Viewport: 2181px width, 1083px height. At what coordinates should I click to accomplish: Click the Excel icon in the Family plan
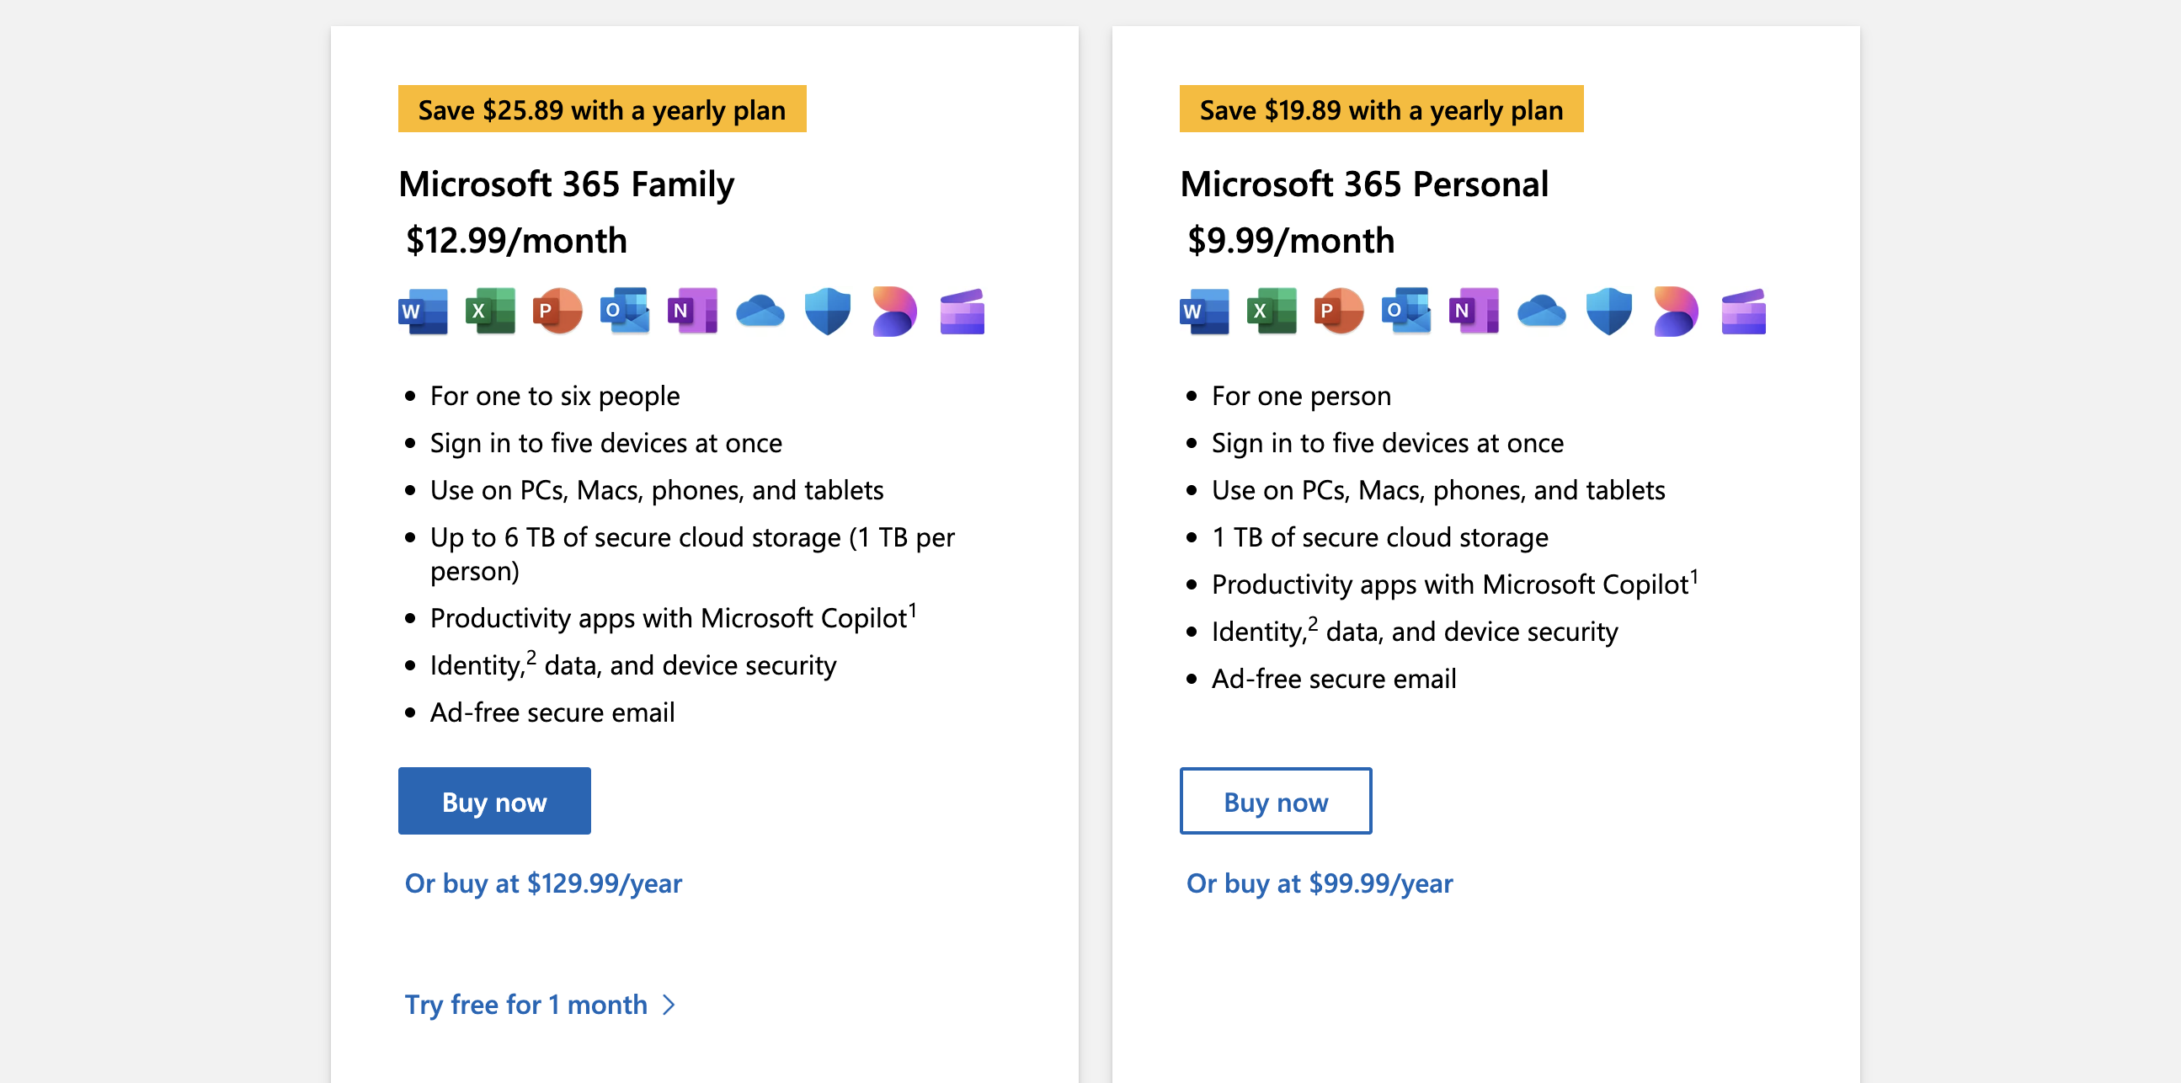[x=490, y=312]
